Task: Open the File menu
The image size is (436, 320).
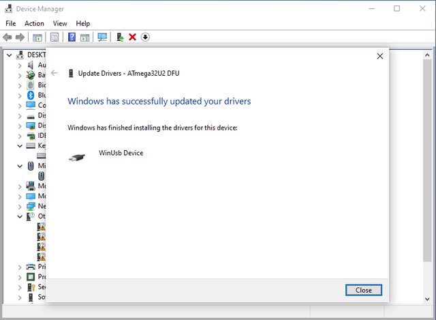Action: pyautogui.click(x=11, y=23)
